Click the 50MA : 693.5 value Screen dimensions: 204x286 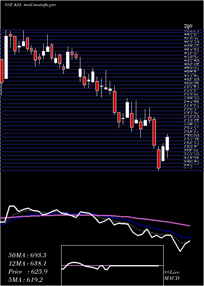27,255
